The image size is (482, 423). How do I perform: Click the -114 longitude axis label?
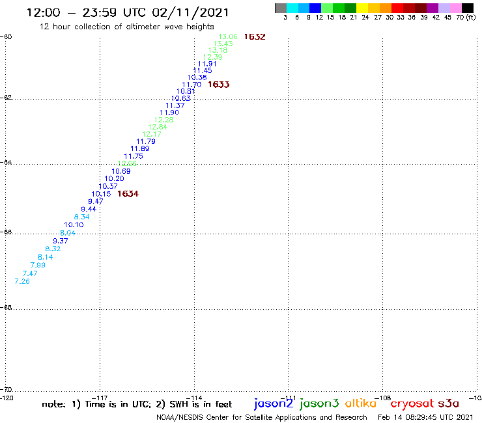tap(194, 398)
